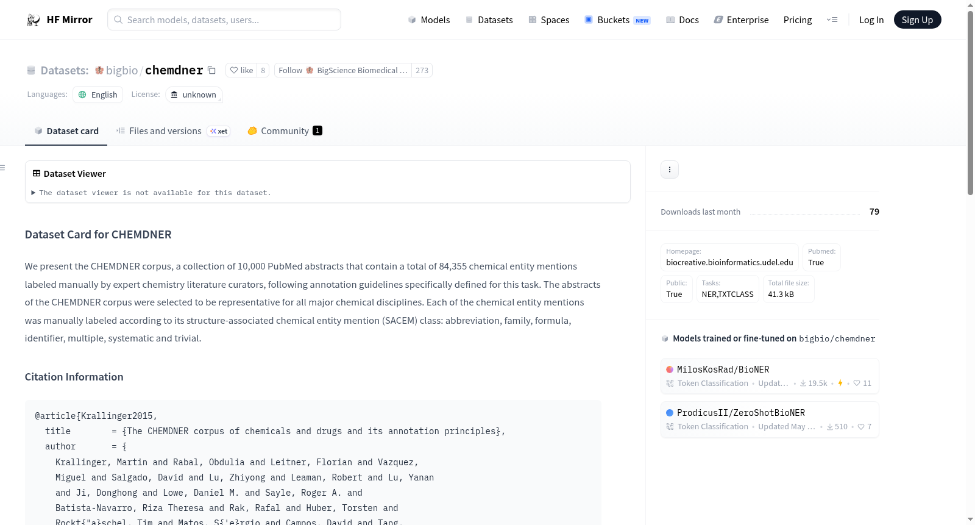Copy dataset name with the copy icon
This screenshot has height=525, width=975.
211,70
